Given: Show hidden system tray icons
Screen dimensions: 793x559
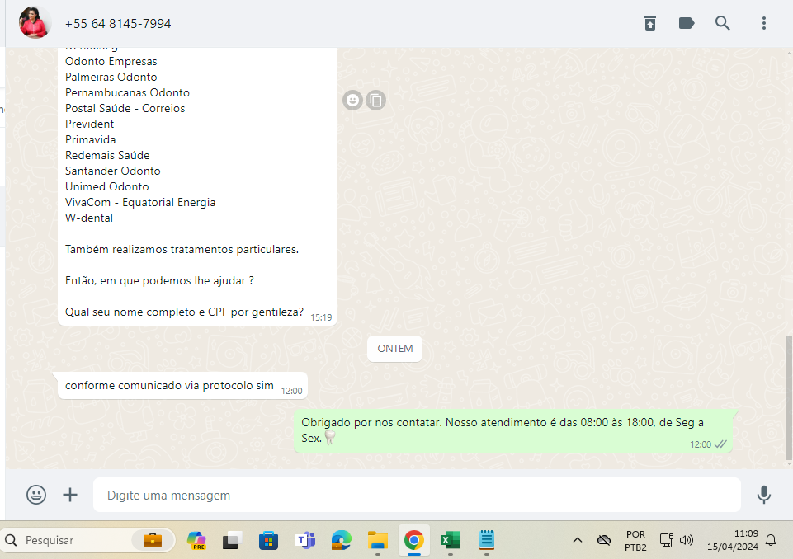Looking at the screenshot, I should 577,540.
